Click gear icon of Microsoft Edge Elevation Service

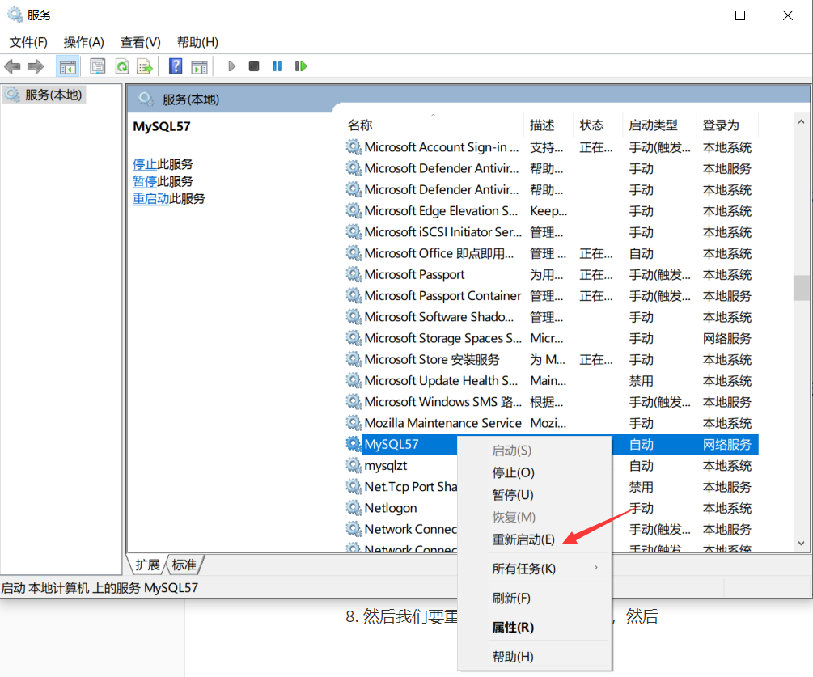(354, 211)
